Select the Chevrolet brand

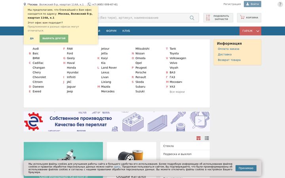click(39, 77)
